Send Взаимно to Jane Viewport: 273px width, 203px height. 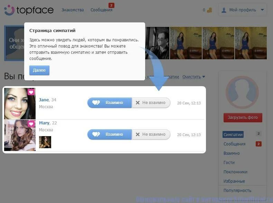[110, 103]
